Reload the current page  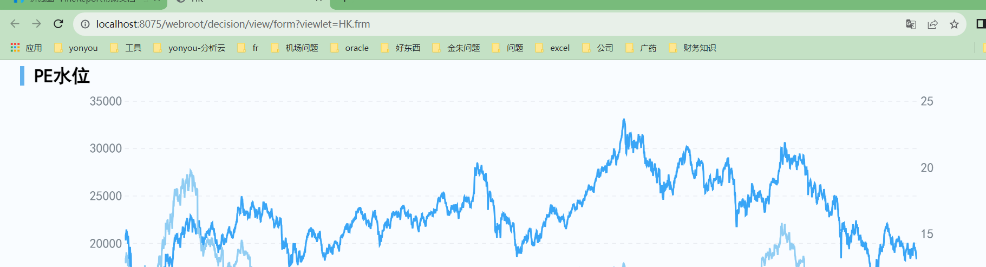pyautogui.click(x=58, y=24)
